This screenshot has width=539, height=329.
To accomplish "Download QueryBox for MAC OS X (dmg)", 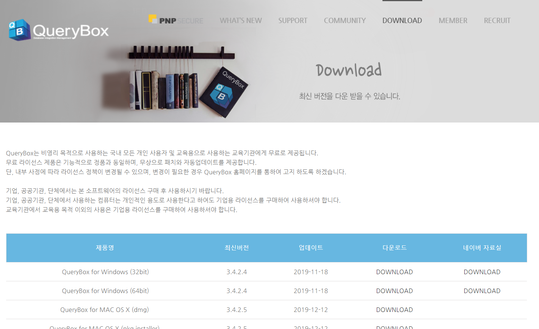I will pos(395,310).
